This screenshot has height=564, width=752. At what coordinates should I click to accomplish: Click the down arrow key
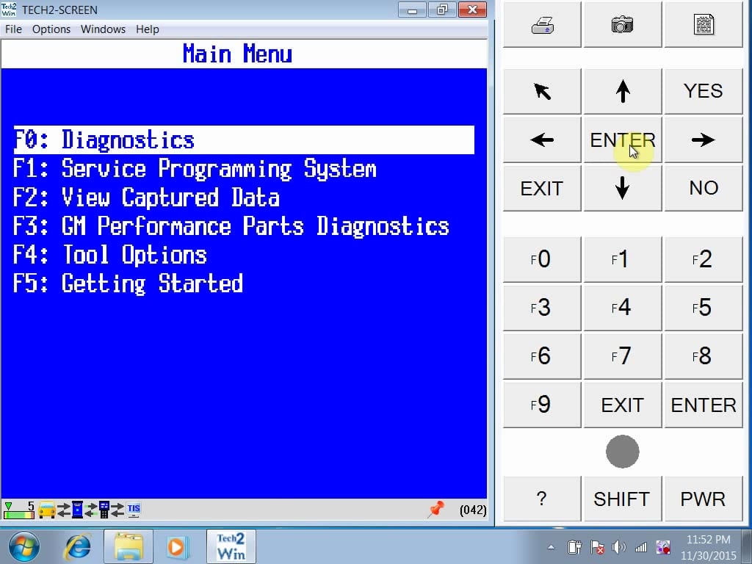pyautogui.click(x=623, y=187)
